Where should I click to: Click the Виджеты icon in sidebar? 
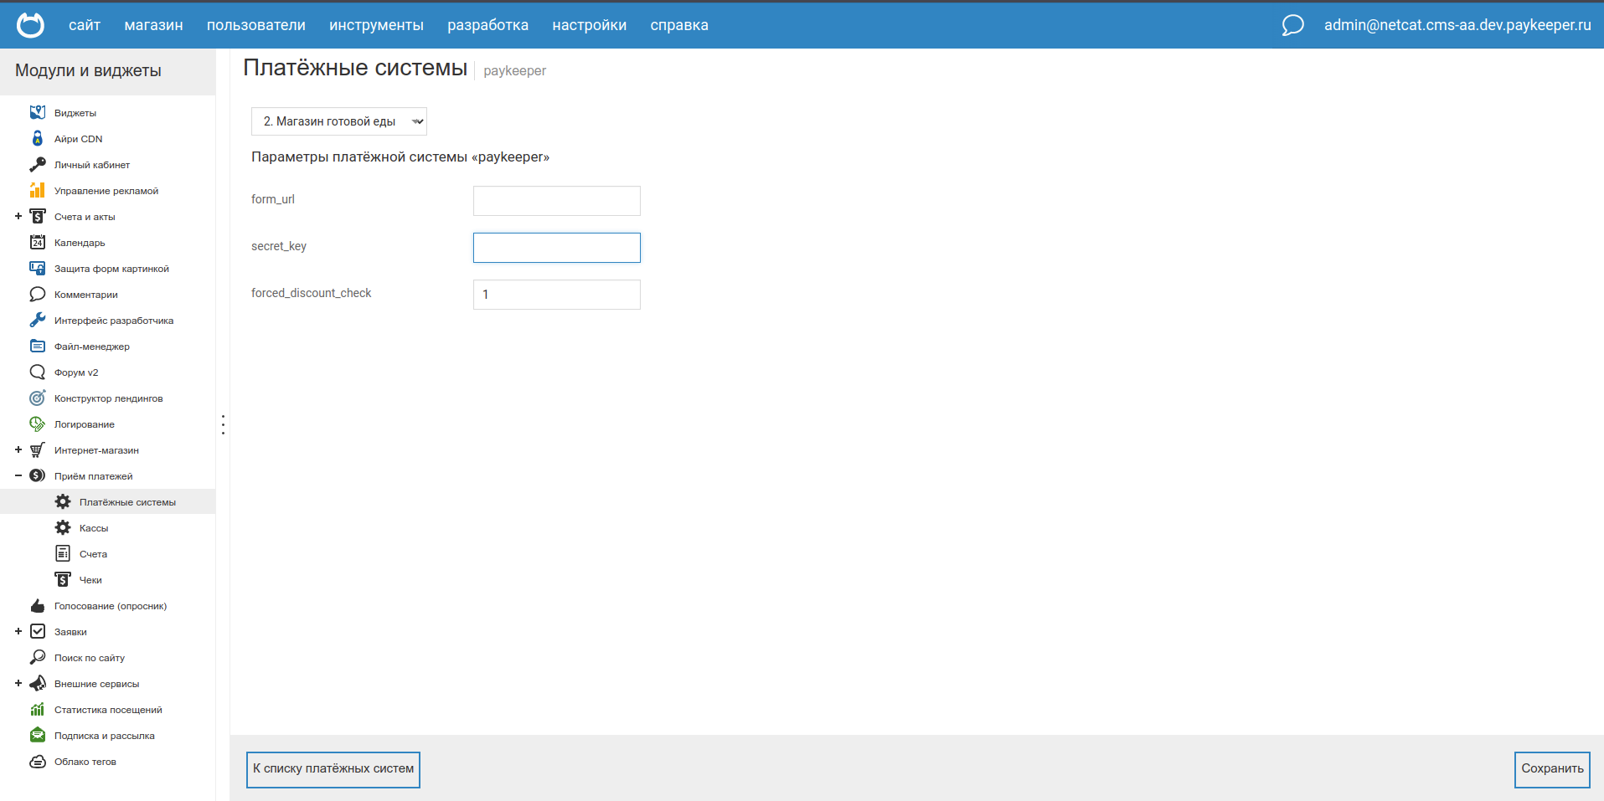tap(38, 112)
